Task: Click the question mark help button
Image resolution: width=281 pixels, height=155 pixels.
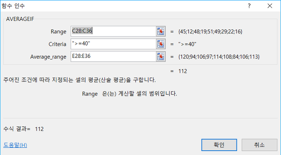Action: (x=249, y=6)
